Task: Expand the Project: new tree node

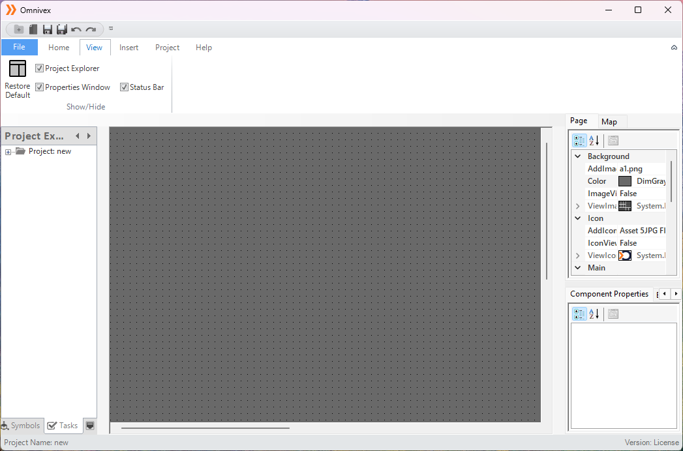Action: pos(8,152)
